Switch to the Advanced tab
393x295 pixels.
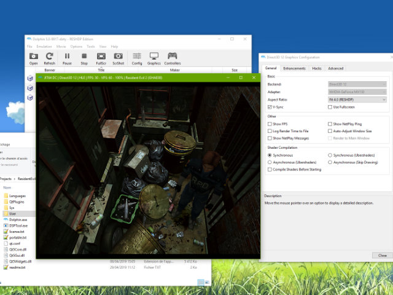point(336,68)
